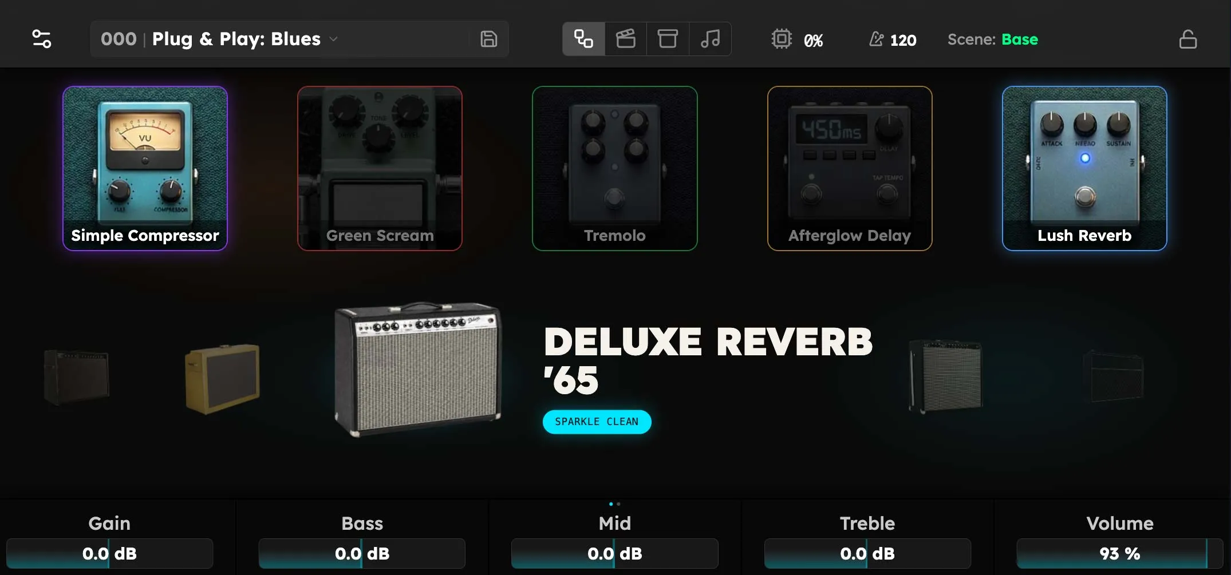Open the scenes clapperboard view
Screen dimensions: 1231x575
pos(626,39)
